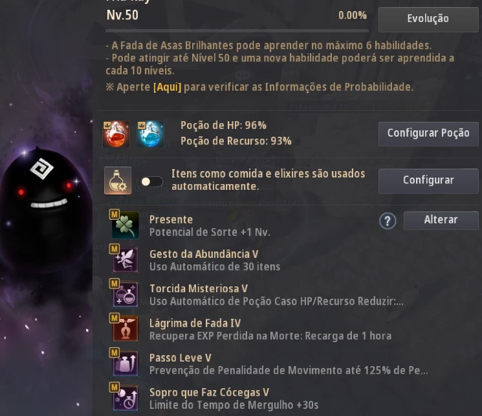Select the Sopro que Faz Cócegas V icon

pyautogui.click(x=125, y=397)
